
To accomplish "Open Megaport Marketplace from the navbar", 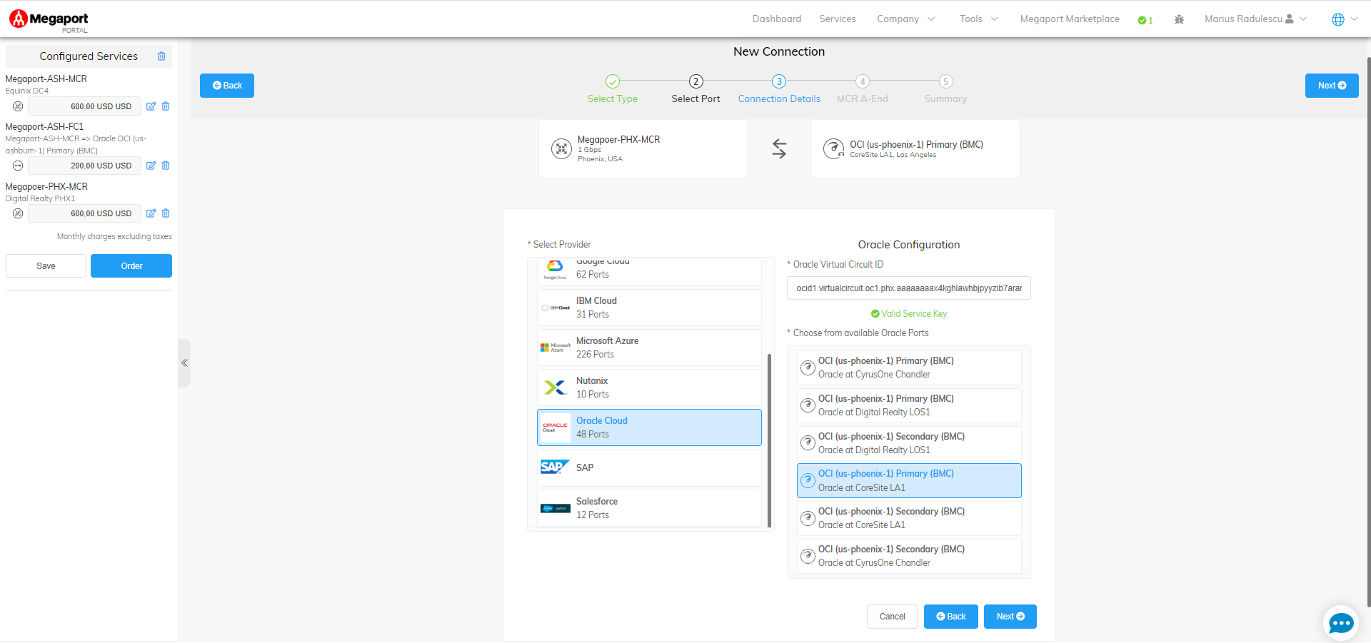I will tap(1069, 19).
